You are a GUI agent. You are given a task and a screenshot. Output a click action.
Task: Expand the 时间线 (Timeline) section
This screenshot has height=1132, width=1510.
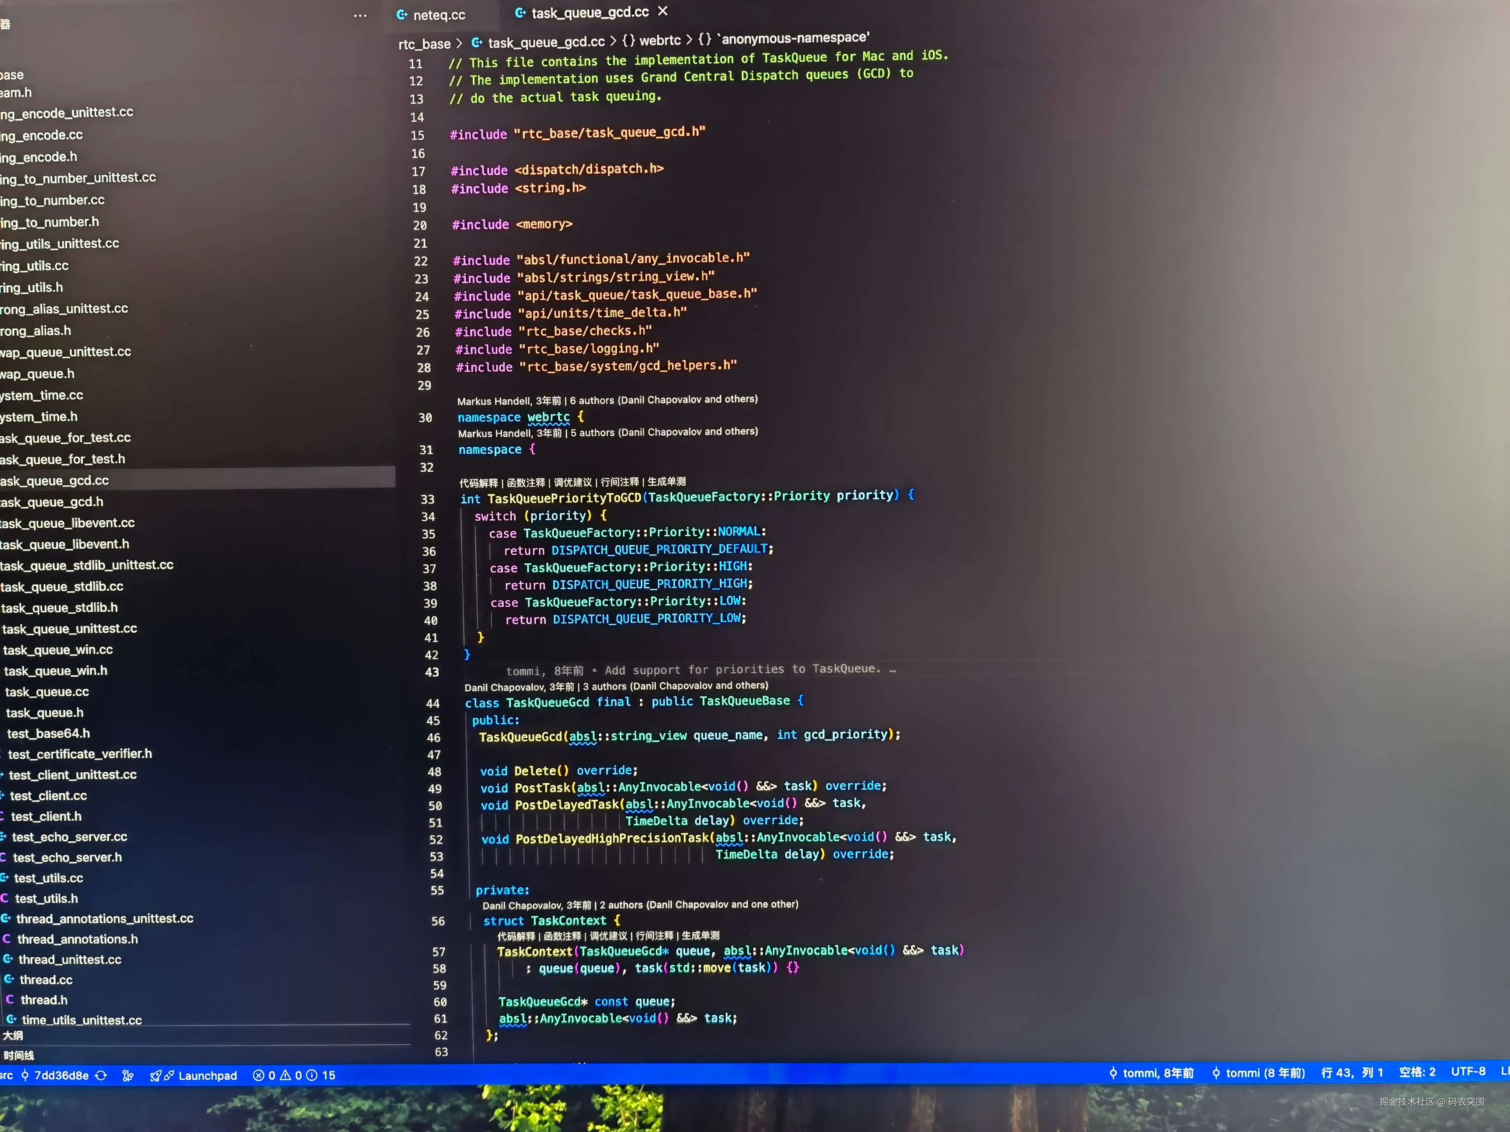pos(19,1055)
